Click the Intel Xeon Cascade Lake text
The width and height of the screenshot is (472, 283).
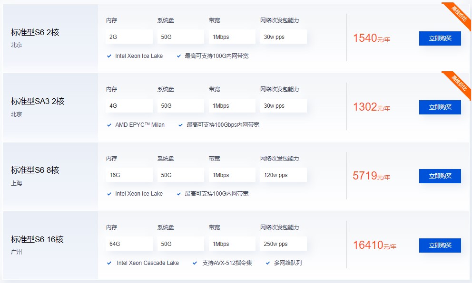[148, 263]
